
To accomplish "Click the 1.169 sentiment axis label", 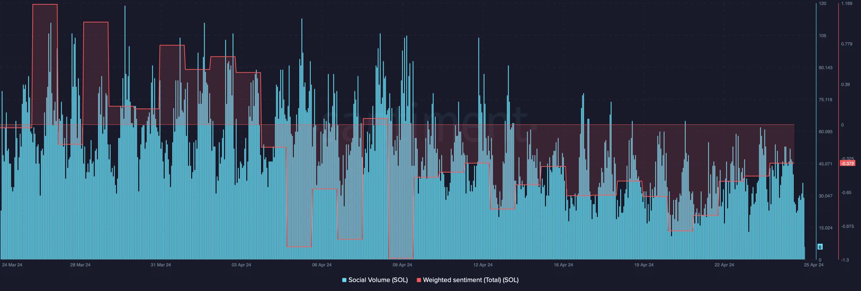I will click(847, 3).
